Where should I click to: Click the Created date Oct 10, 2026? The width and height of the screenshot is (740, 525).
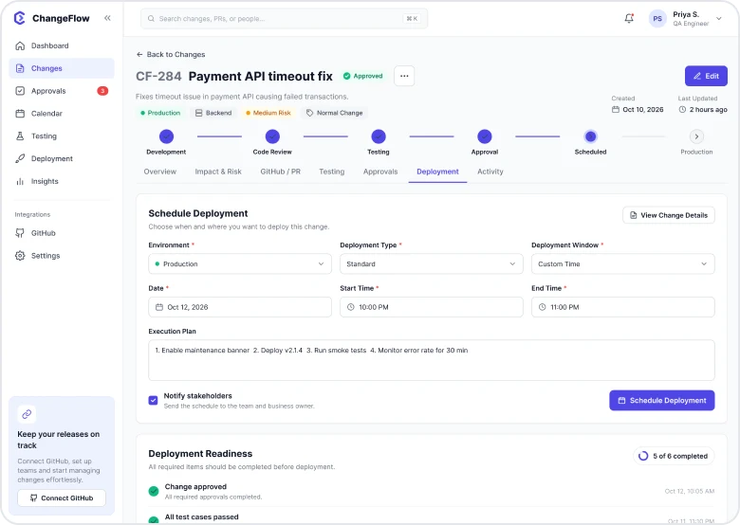(638, 109)
